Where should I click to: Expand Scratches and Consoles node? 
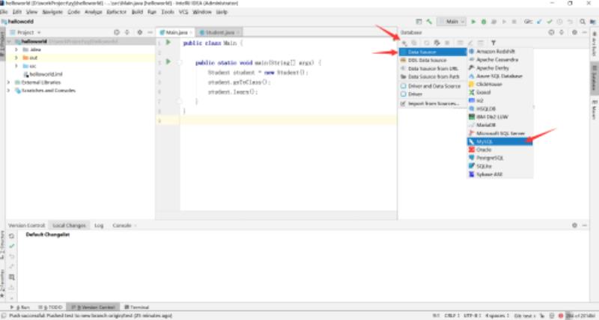(x=9, y=90)
